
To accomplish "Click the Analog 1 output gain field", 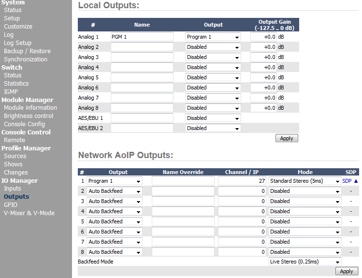I will click(263, 37).
